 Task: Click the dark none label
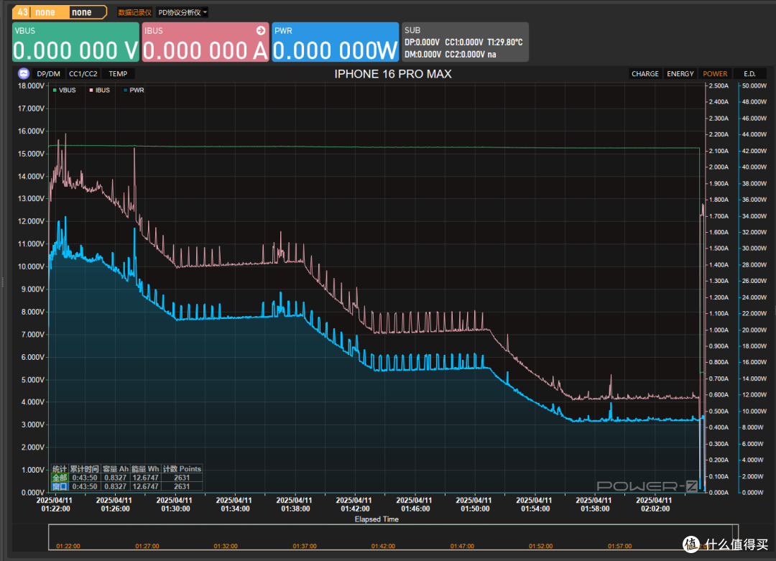(82, 12)
